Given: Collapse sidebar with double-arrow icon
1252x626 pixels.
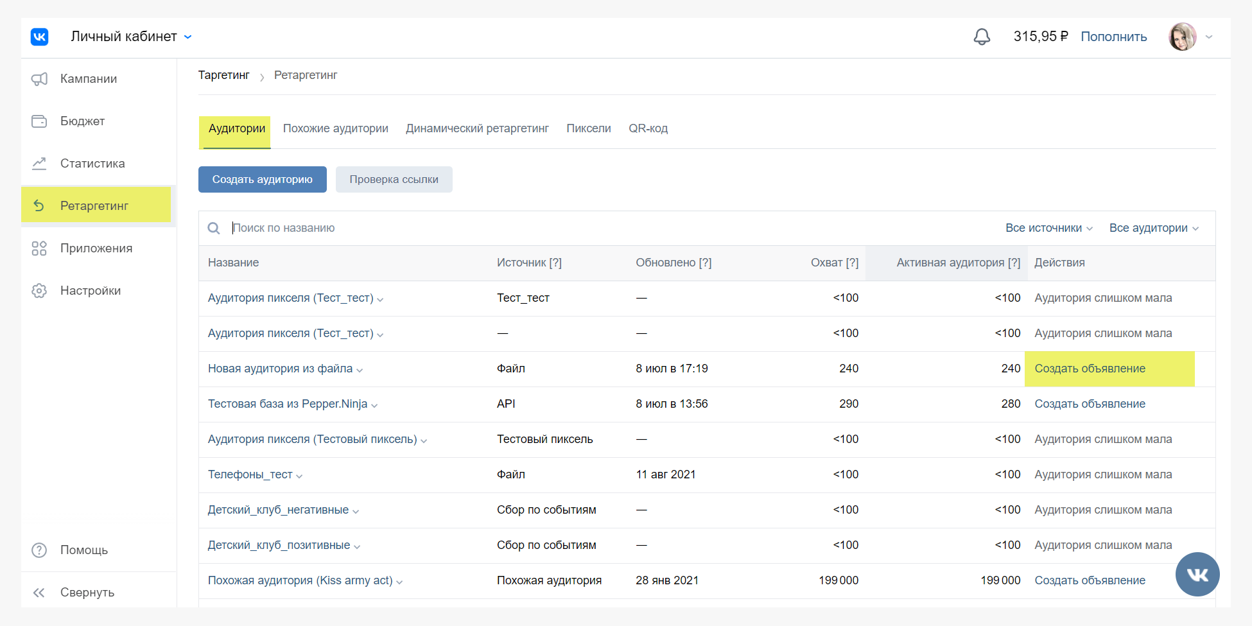Looking at the screenshot, I should [x=39, y=593].
